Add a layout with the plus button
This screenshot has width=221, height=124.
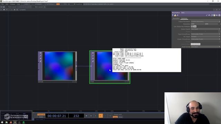(45, 7)
